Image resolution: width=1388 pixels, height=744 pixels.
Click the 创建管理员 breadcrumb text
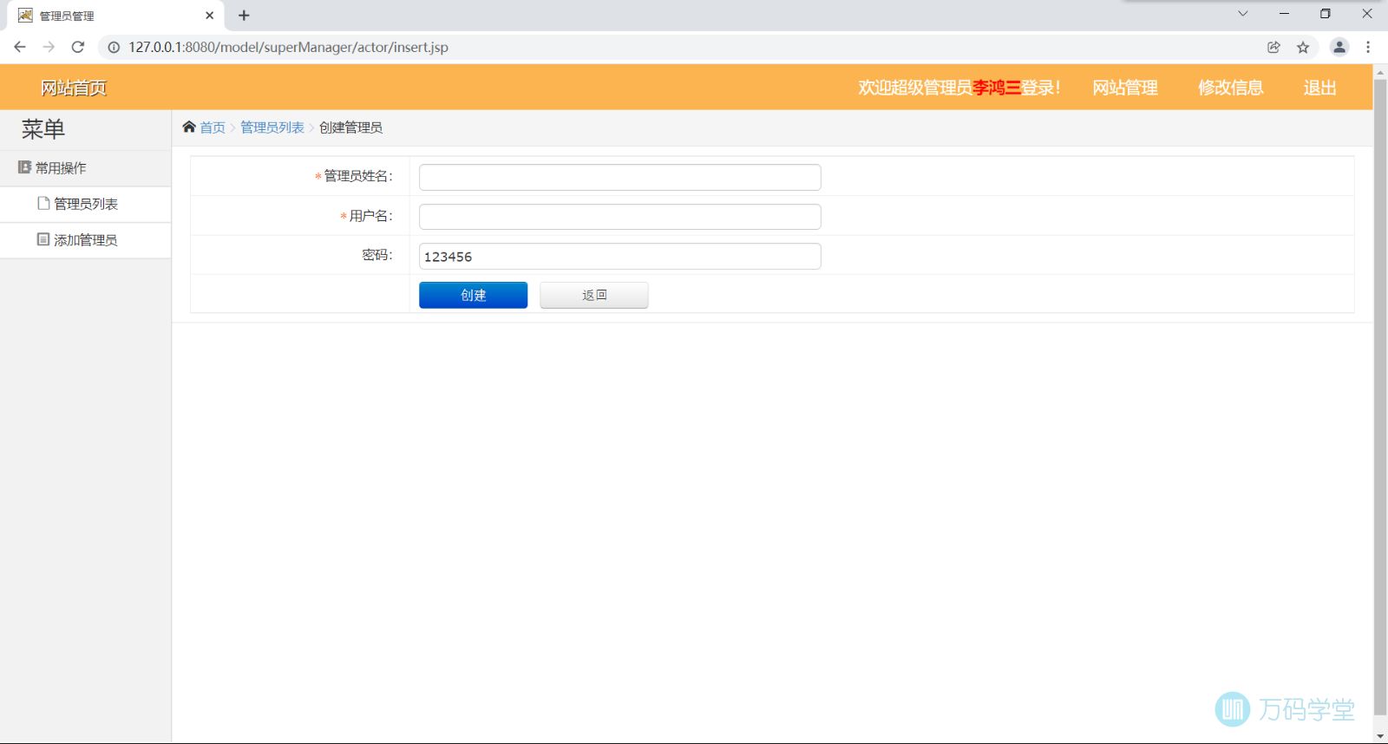[350, 127]
